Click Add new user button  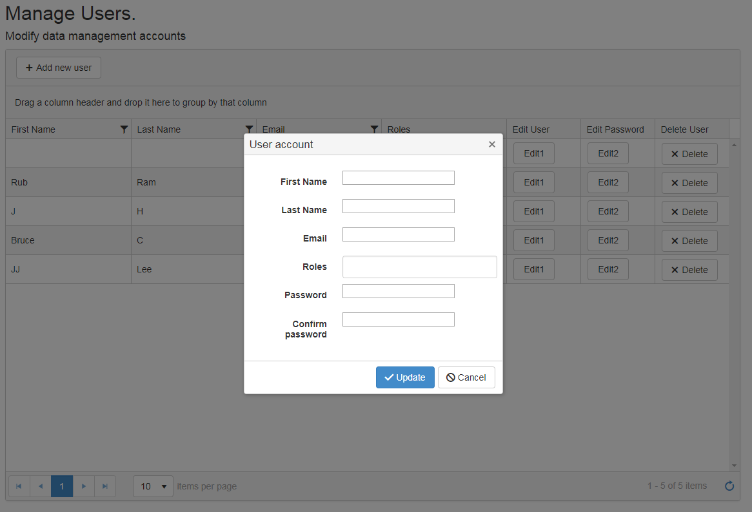(x=59, y=68)
